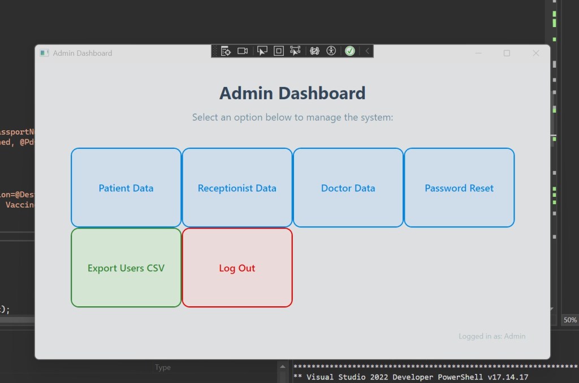Image resolution: width=579 pixels, height=383 pixels.
Task: Click the red Log Out button
Action: tap(237, 268)
